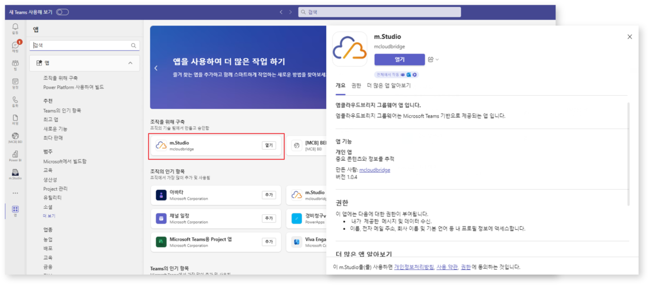Go to Teams (팀) in the left rail

tap(15, 64)
